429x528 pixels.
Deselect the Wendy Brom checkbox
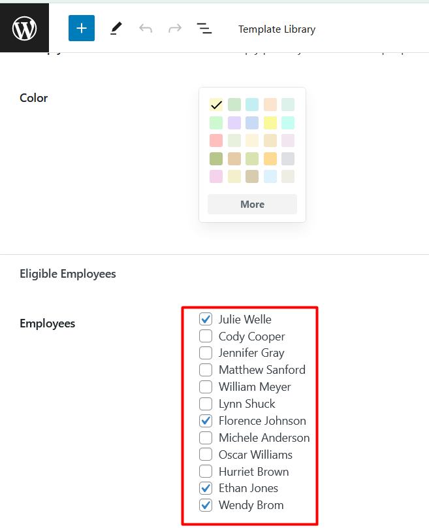[206, 505]
